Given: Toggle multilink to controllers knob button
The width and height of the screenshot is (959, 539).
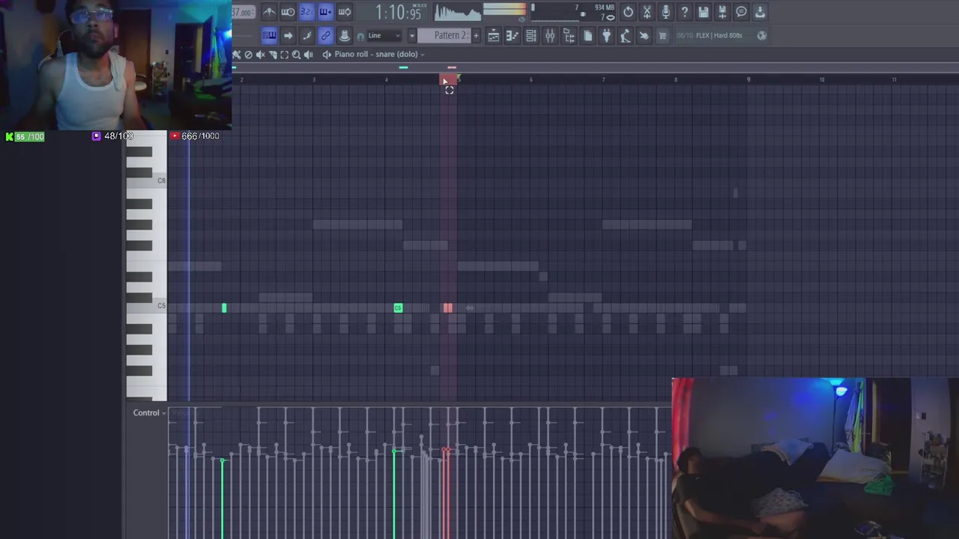Looking at the screenshot, I should click(344, 35).
